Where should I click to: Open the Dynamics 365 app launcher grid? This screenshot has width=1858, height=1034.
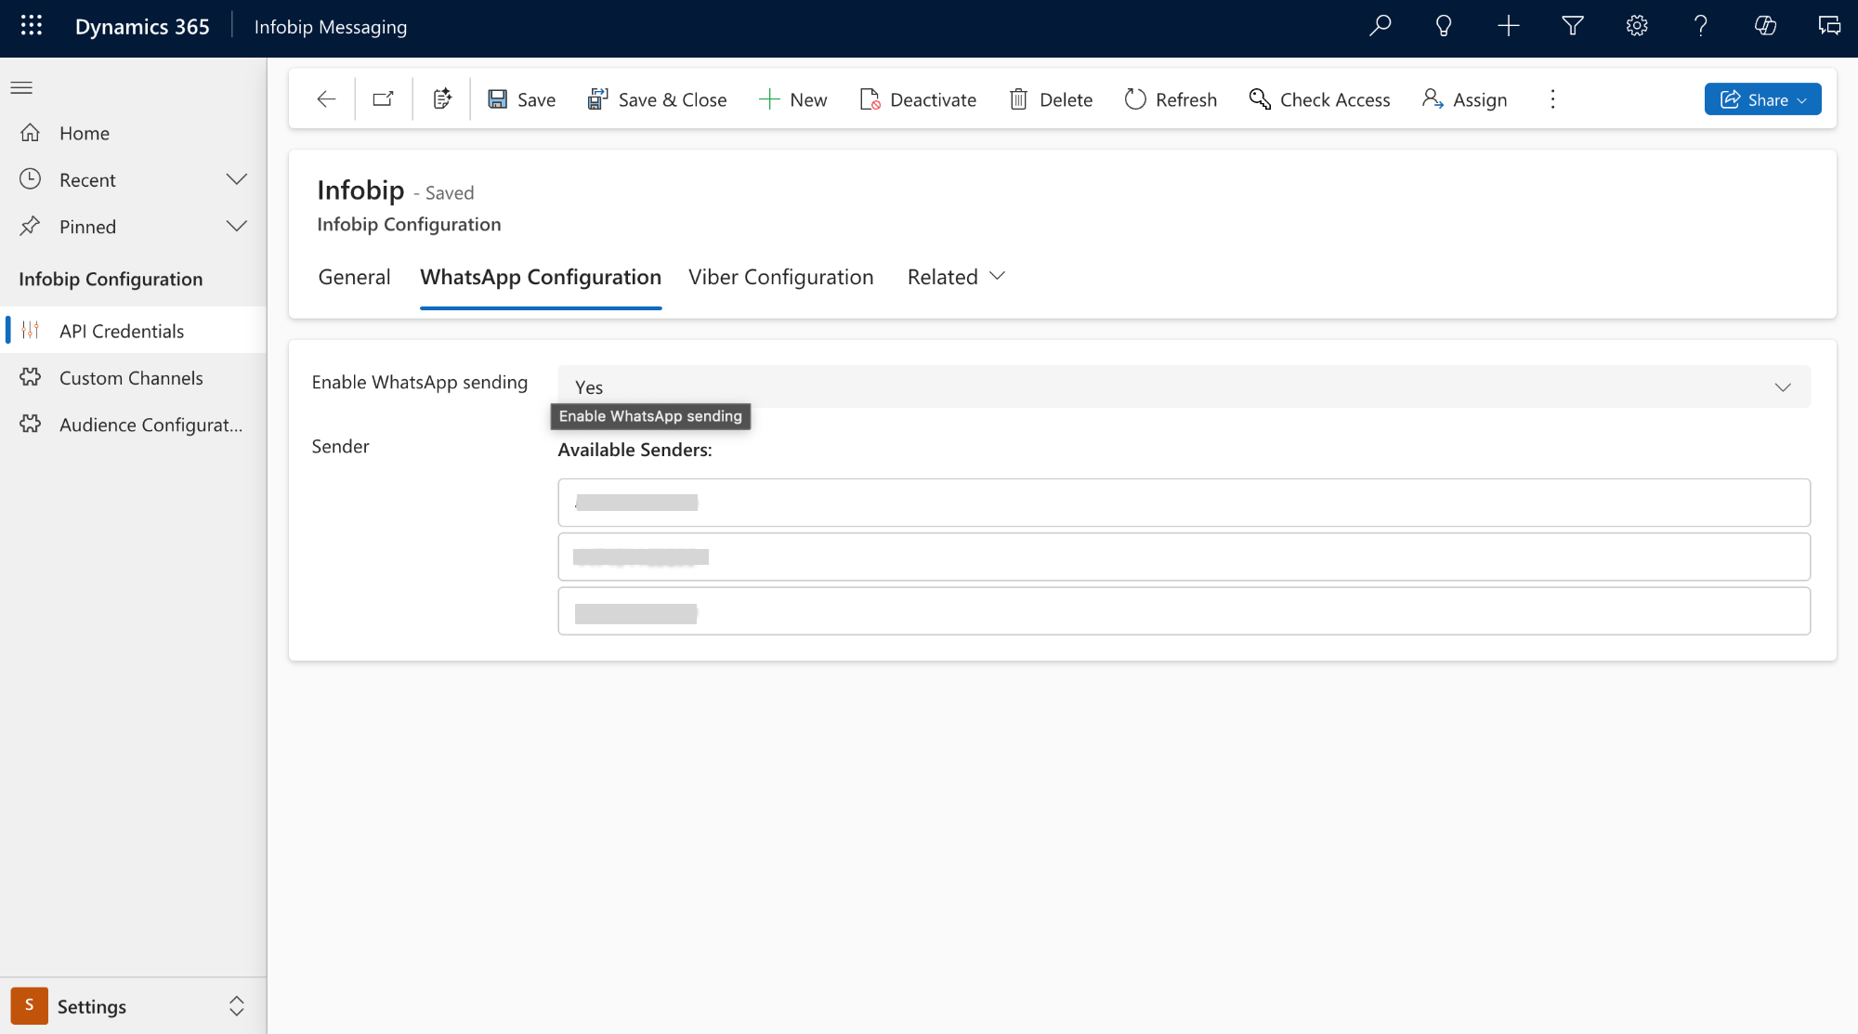coord(32,26)
